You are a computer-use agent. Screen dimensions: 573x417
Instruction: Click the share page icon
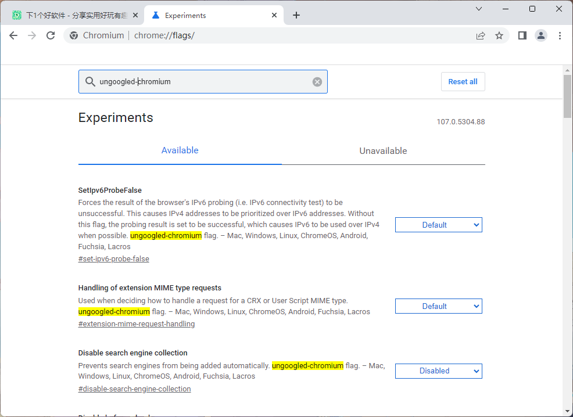point(481,35)
